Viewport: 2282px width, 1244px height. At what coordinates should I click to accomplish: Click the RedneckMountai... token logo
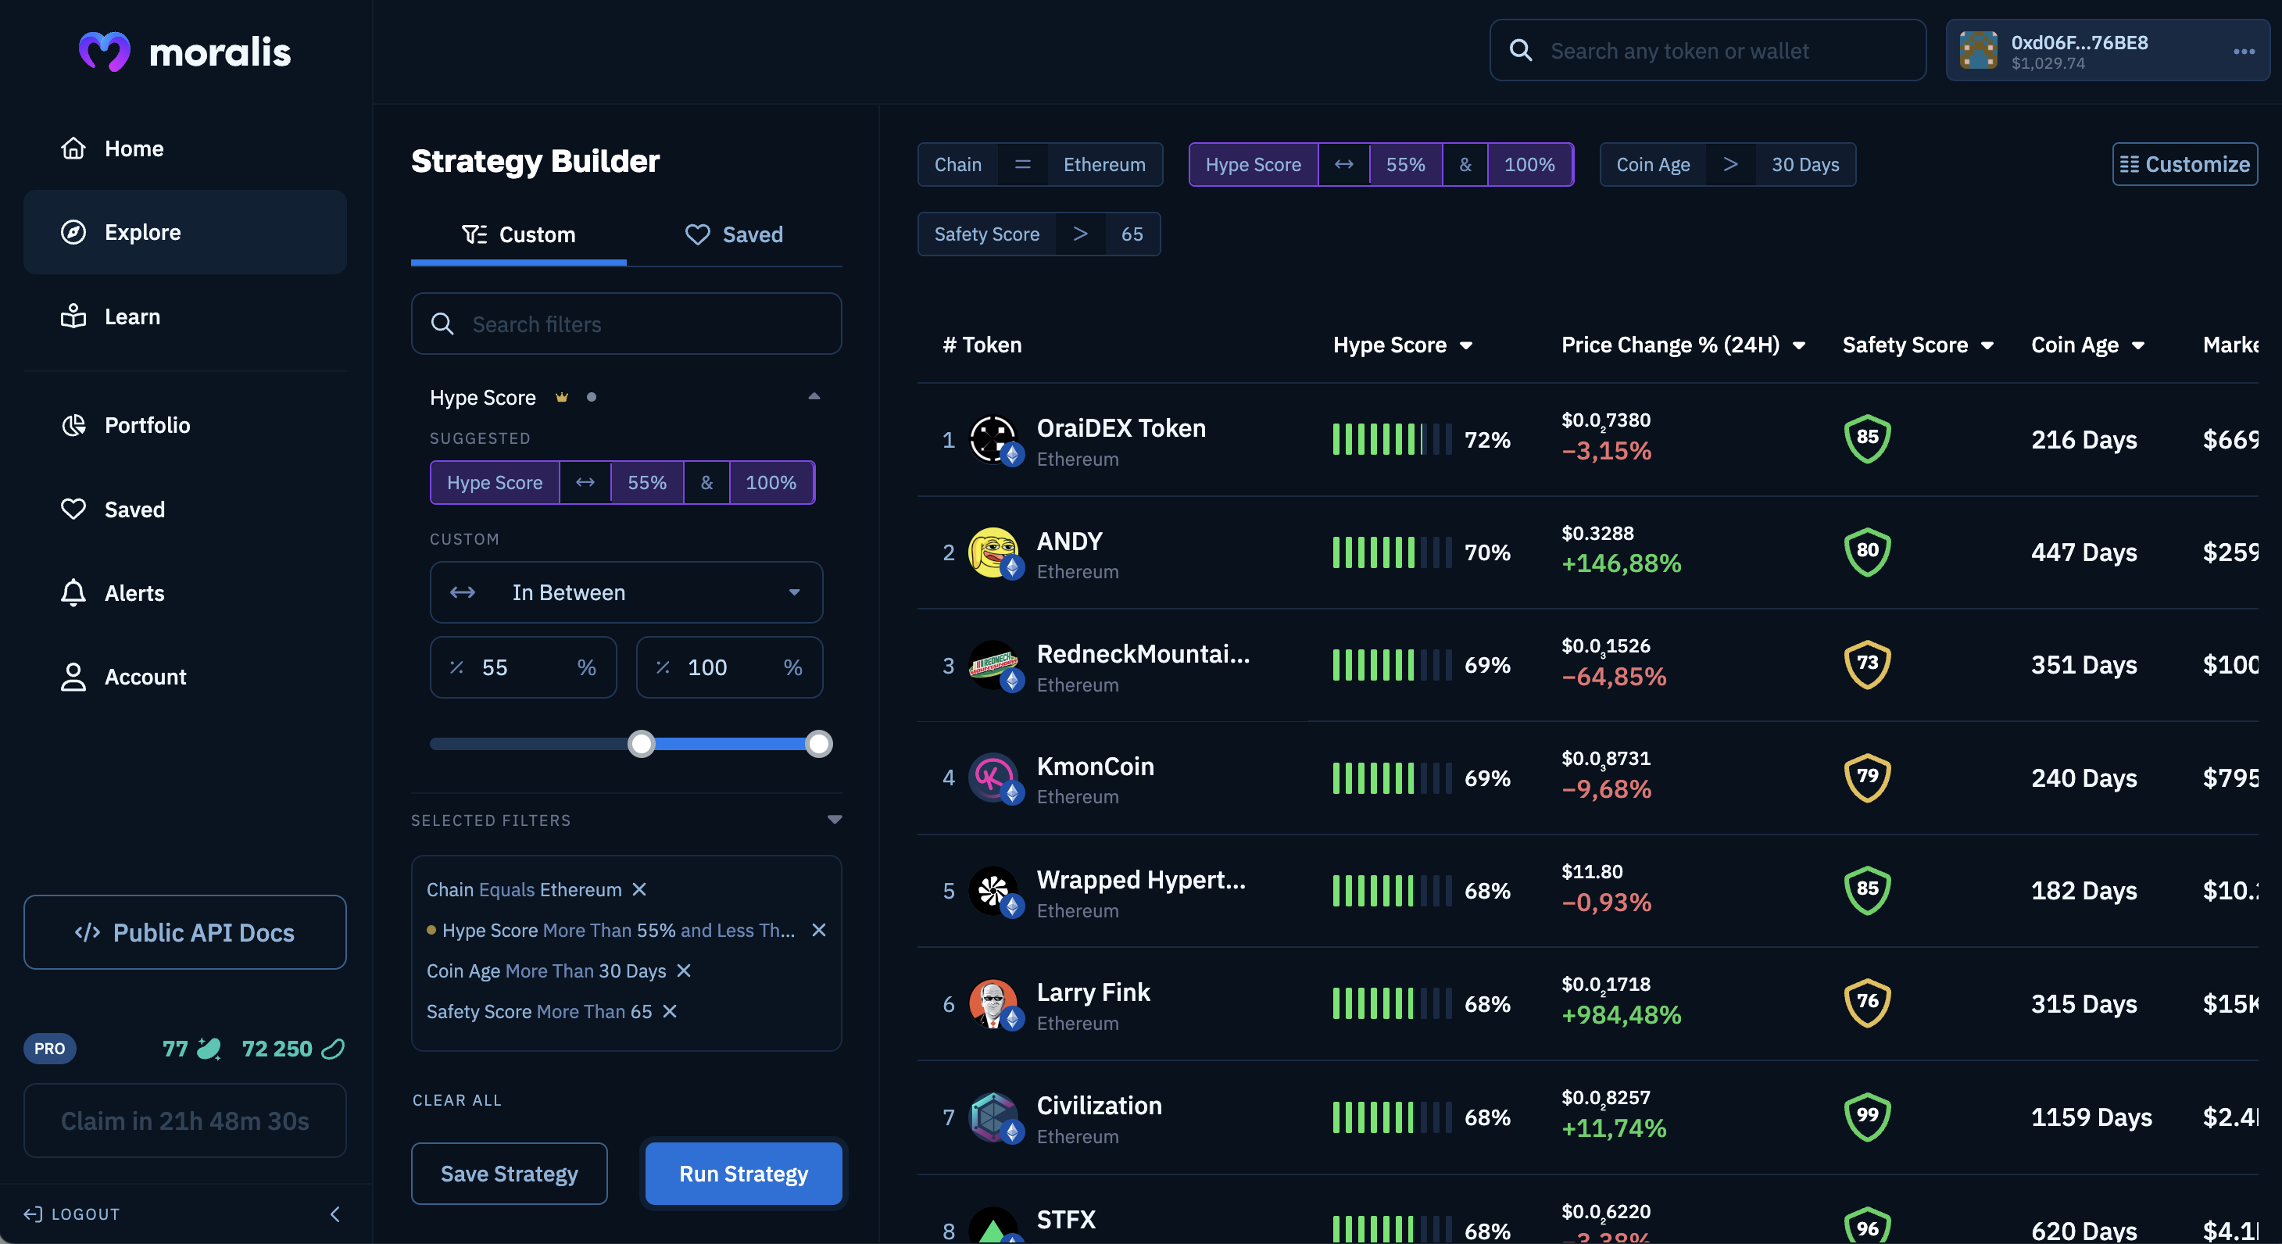click(x=993, y=664)
